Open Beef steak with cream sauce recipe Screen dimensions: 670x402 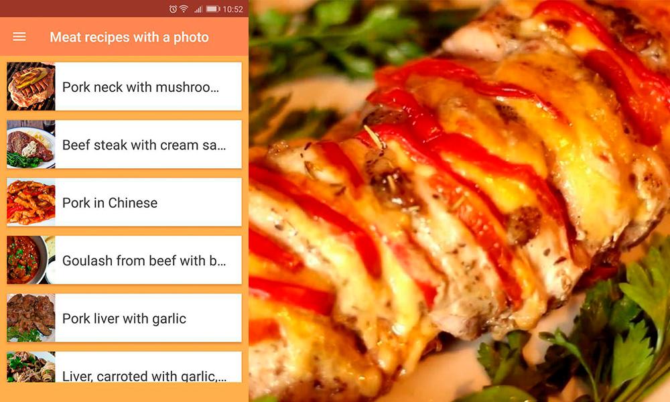125,145
